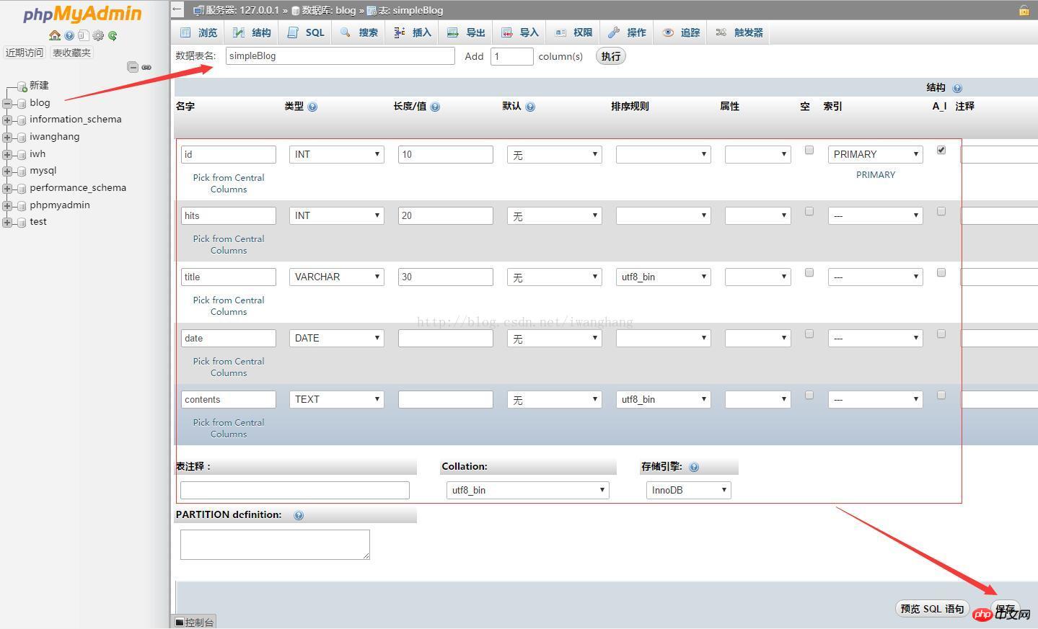
Task: Toggle the Null checkbox for contents column
Action: point(809,395)
